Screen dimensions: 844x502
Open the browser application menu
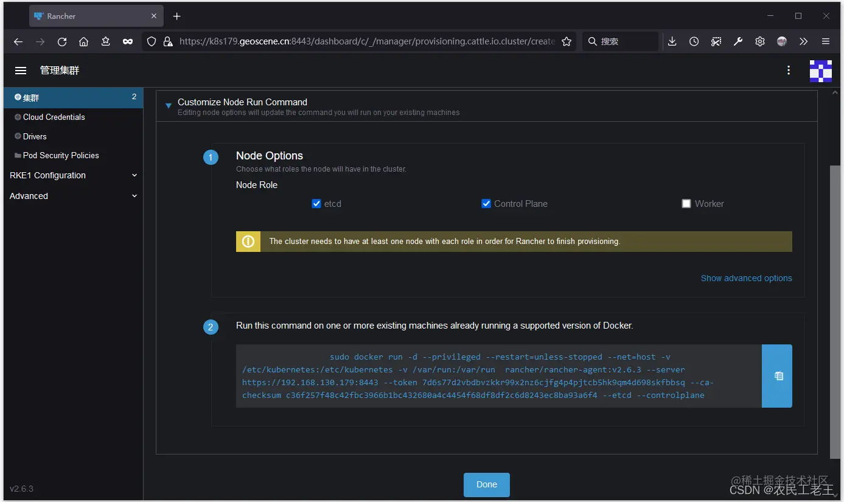(826, 41)
